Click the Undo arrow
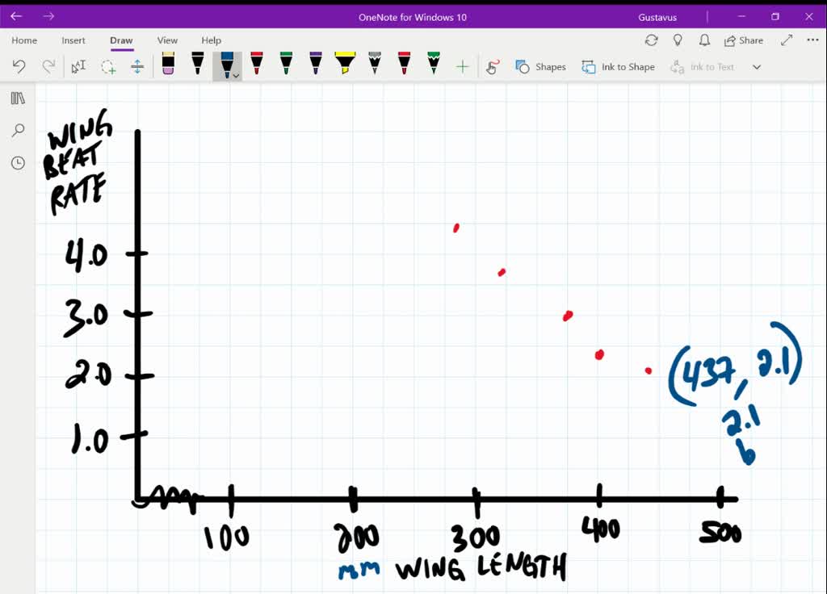 20,66
